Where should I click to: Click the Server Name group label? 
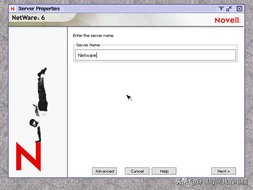[88, 45]
